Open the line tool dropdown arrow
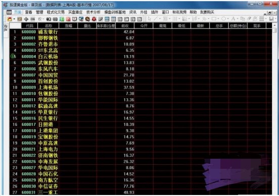 (160, 19)
